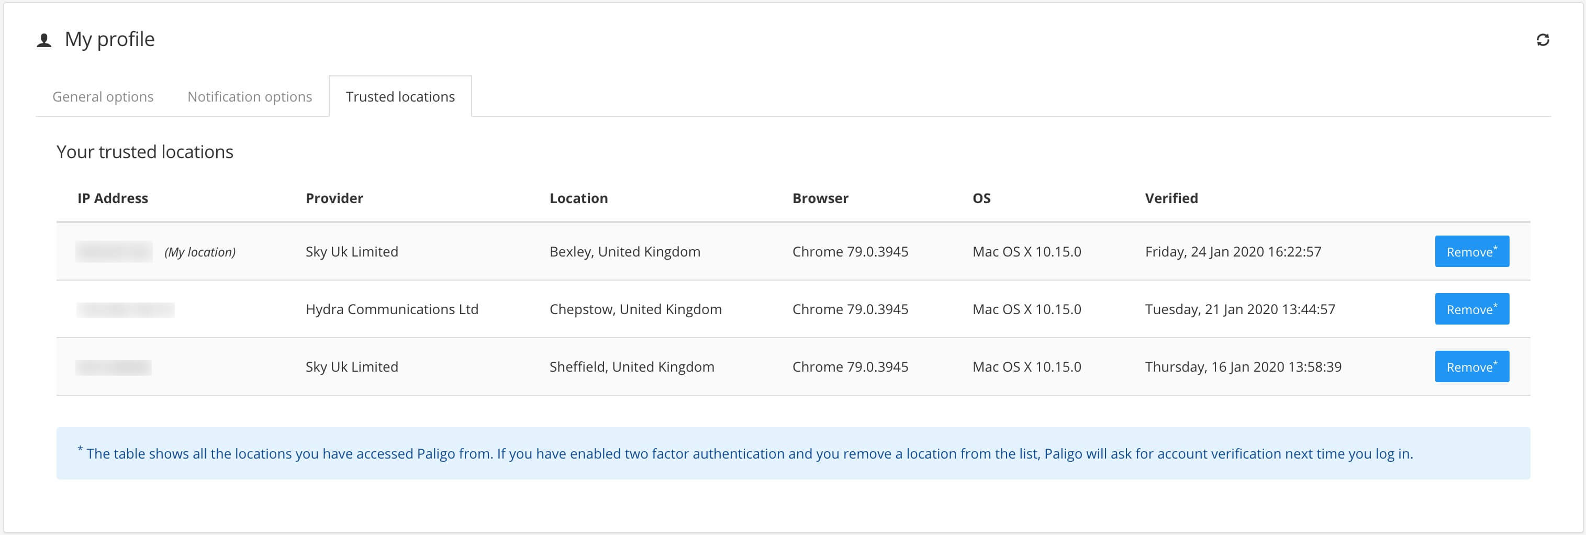Screen dimensions: 1586x535
Task: Click the Your trusted locations heading
Action: tap(144, 151)
